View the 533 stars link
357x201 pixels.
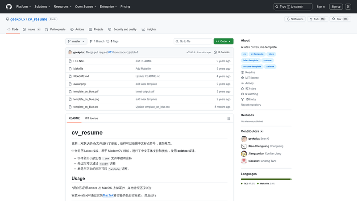249,88
